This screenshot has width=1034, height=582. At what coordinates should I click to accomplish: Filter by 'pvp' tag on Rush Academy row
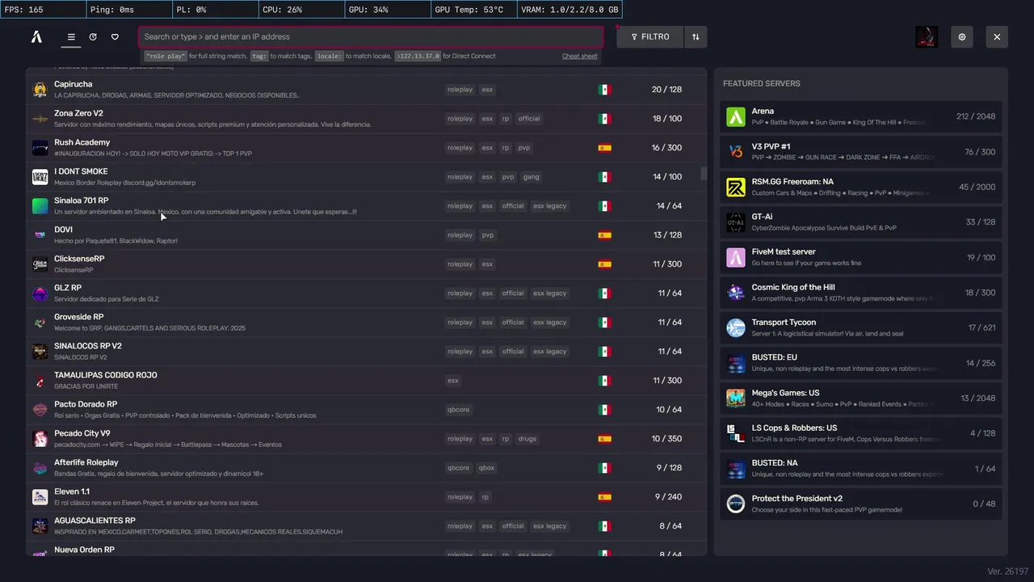[x=523, y=148]
